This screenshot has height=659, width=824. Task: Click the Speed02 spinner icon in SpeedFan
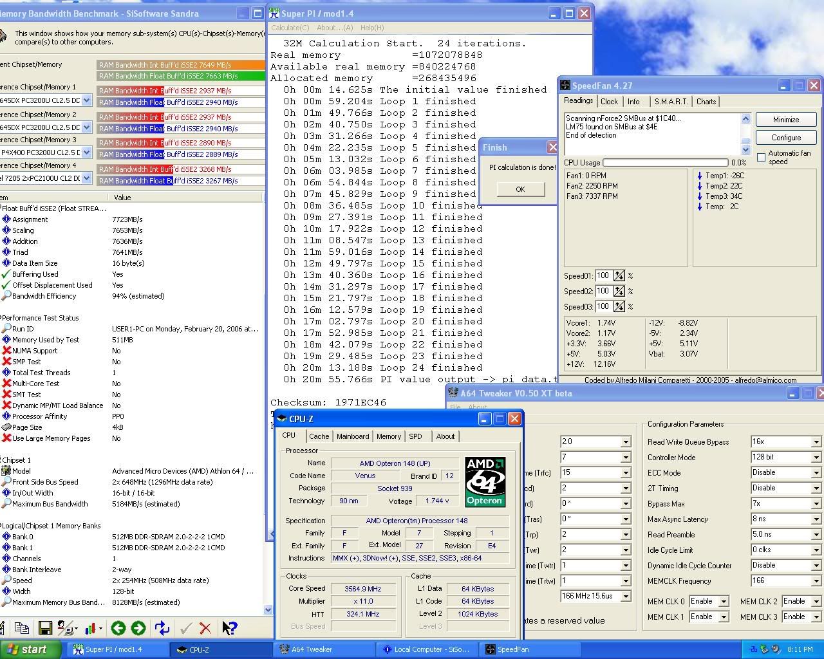tap(619, 291)
